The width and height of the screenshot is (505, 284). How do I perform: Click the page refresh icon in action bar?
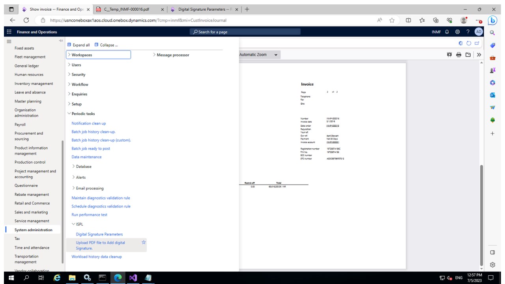coord(469,43)
